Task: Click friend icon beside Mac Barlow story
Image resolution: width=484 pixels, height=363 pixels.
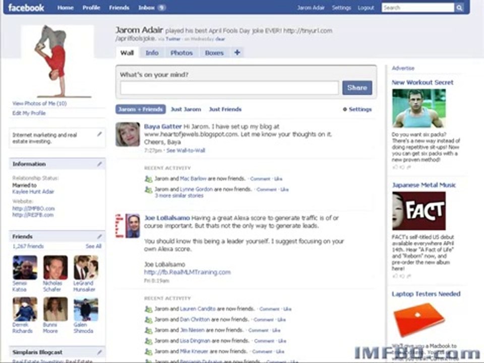Action: tap(148, 178)
